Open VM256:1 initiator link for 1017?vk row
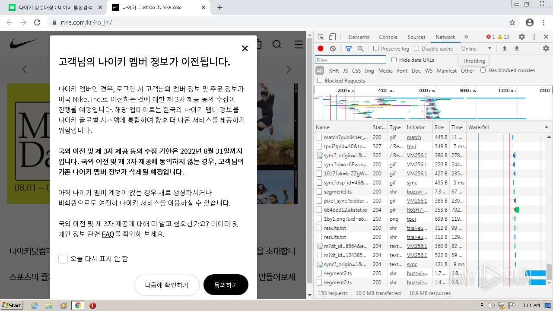 417,173
